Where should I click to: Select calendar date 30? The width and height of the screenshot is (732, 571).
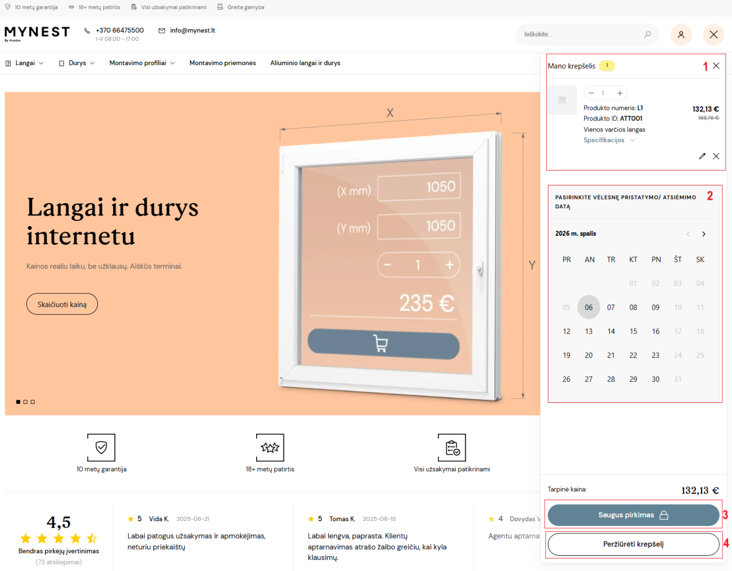pyautogui.click(x=656, y=379)
